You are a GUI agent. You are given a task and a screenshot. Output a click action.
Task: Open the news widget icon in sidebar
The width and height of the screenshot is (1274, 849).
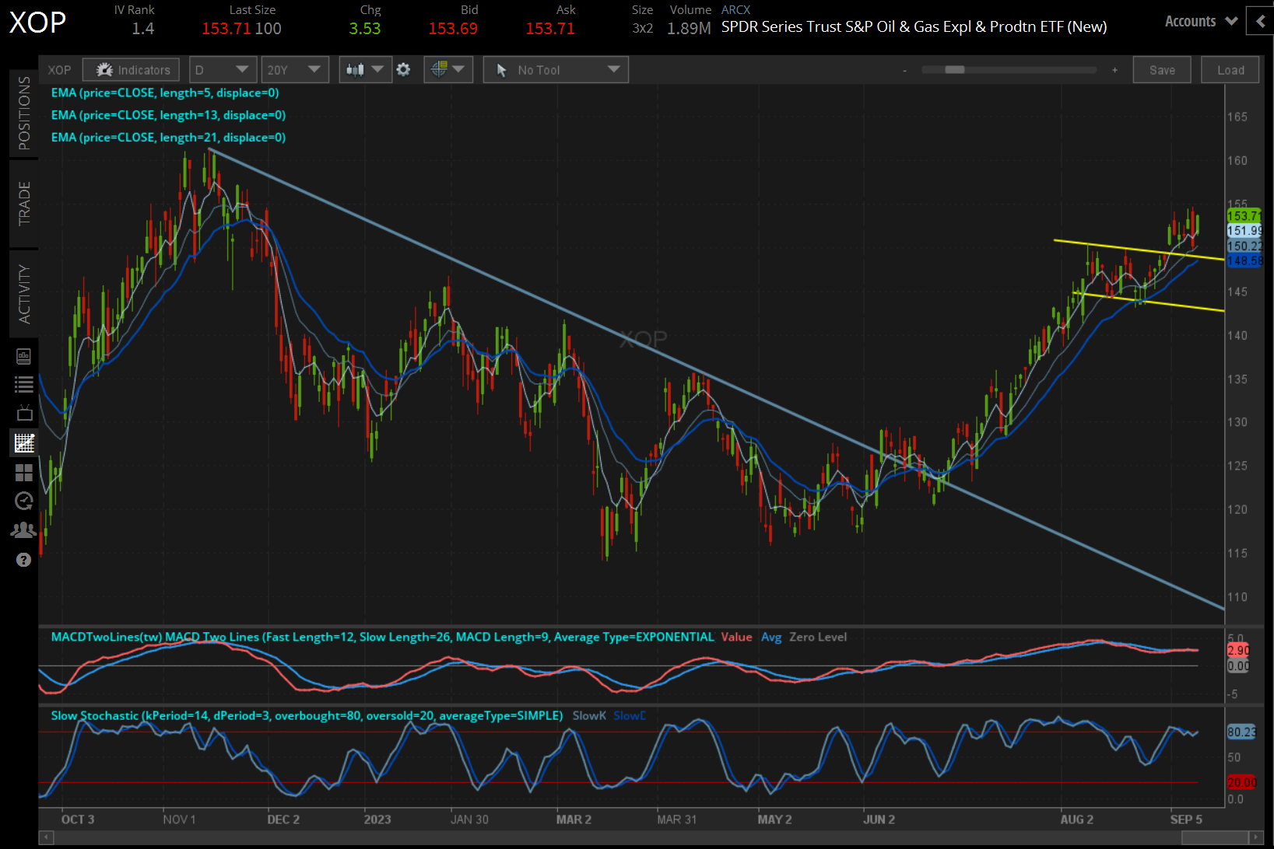point(23,356)
